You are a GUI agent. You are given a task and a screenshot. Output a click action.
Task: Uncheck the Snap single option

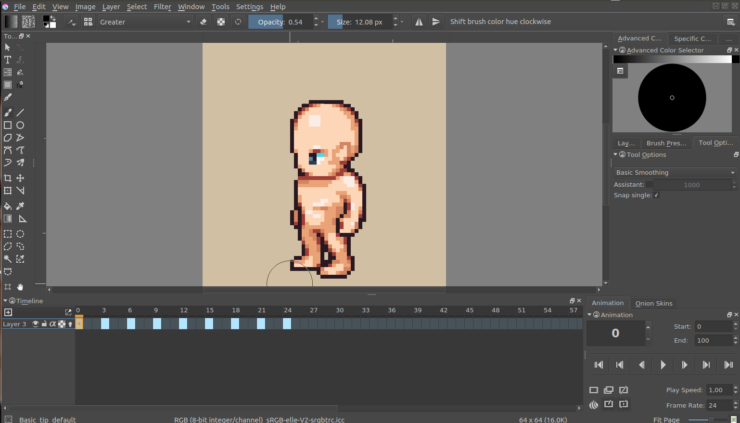point(656,195)
